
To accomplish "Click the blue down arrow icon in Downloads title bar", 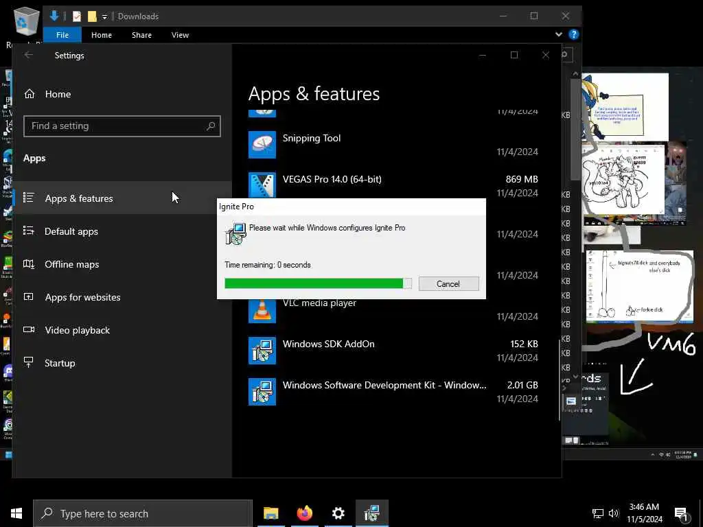I will pos(54,16).
